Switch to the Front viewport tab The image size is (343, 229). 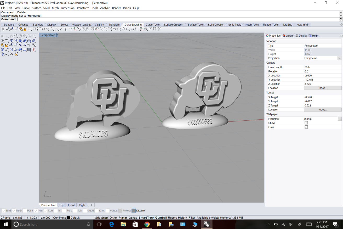[x=71, y=205]
